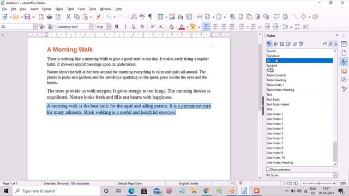Expand the paragraph style SK dropdown
The width and height of the screenshot is (349, 196).
(35, 27)
